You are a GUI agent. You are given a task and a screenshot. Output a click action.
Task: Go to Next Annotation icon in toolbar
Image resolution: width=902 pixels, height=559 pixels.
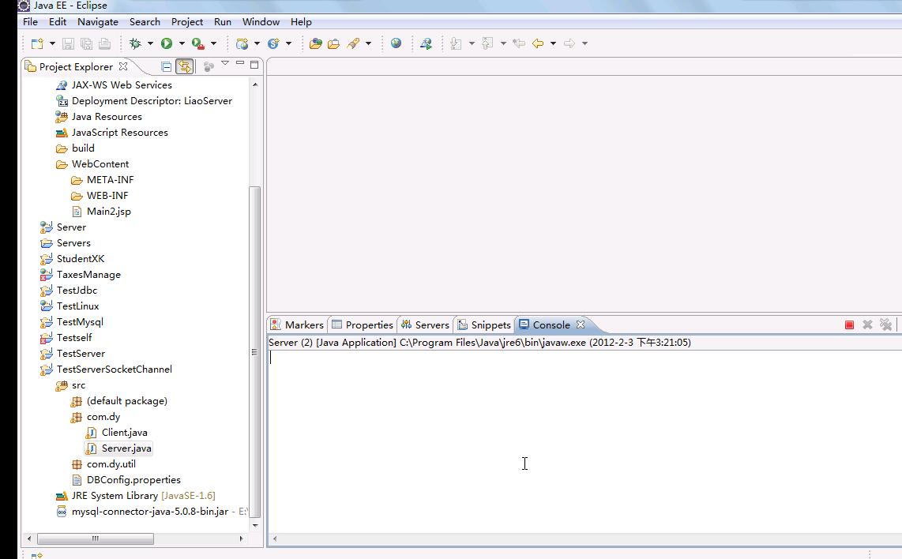pyautogui.click(x=457, y=43)
